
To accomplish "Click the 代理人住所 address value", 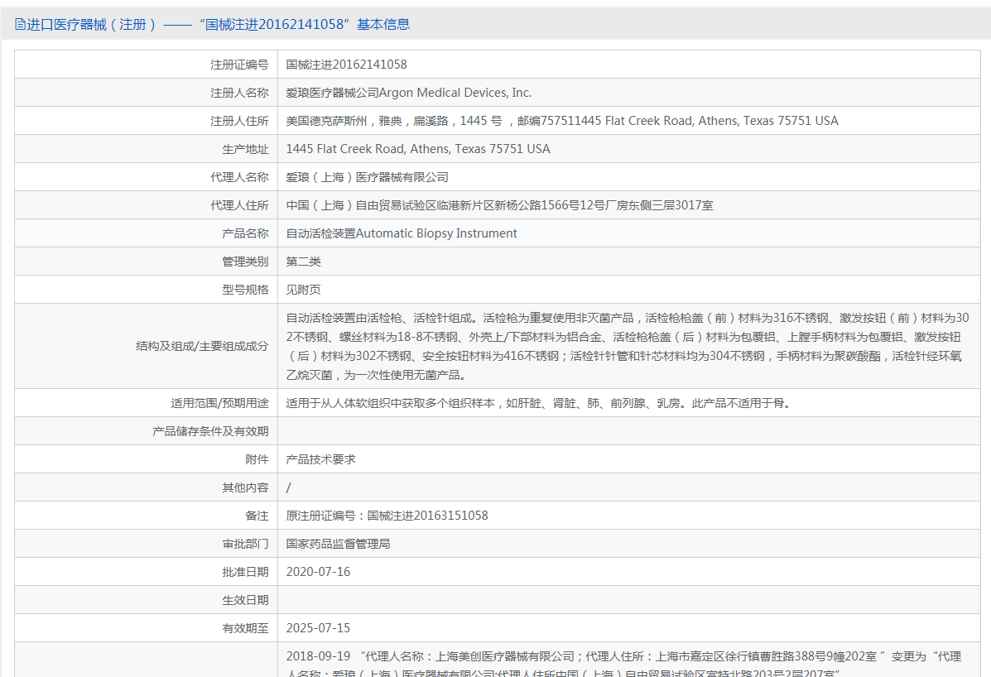I will click(499, 205).
